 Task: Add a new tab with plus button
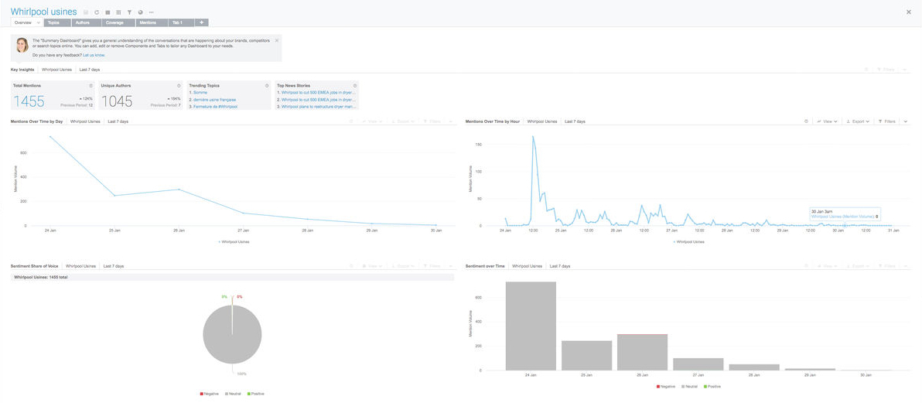coord(201,22)
